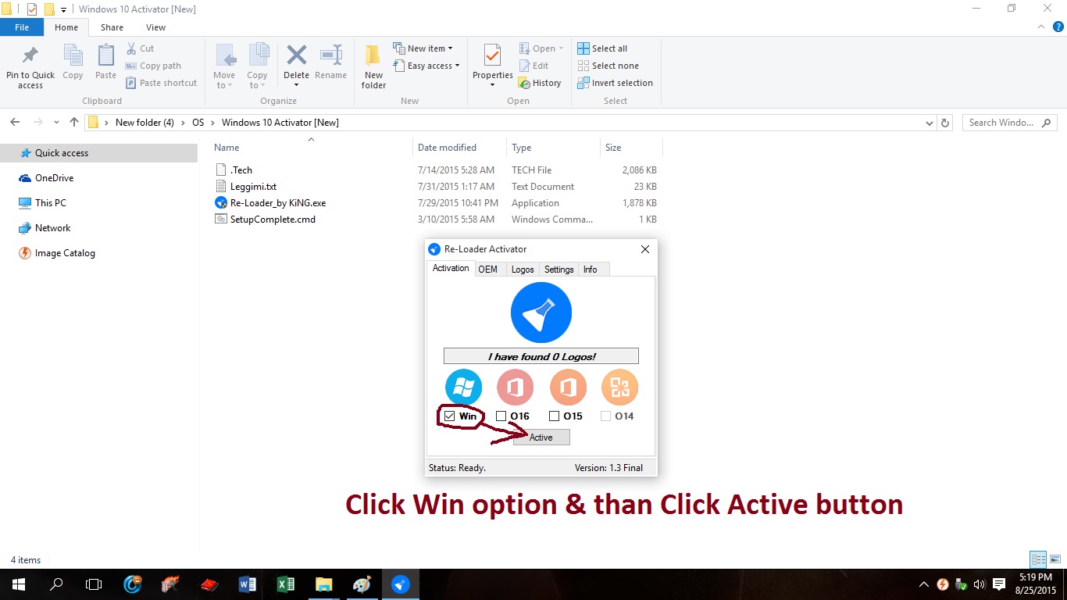Expand the address bar history chevron
The width and height of the screenshot is (1067, 600).
pyautogui.click(x=929, y=122)
